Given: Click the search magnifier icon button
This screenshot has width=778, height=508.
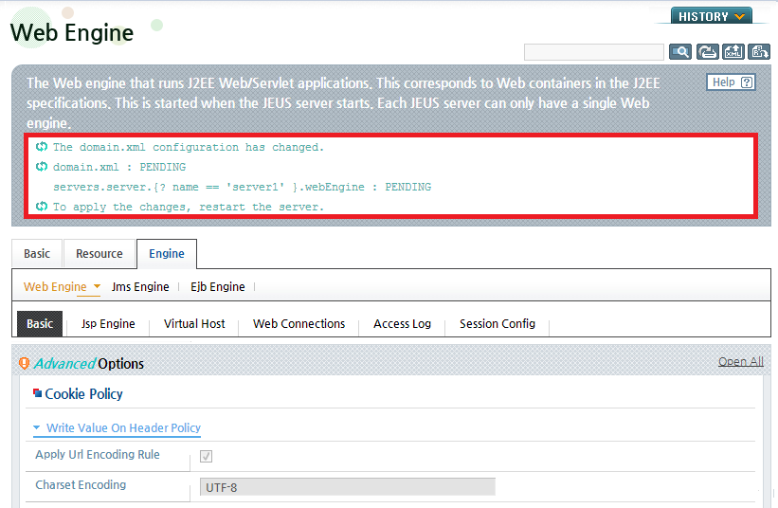Looking at the screenshot, I should [x=680, y=51].
